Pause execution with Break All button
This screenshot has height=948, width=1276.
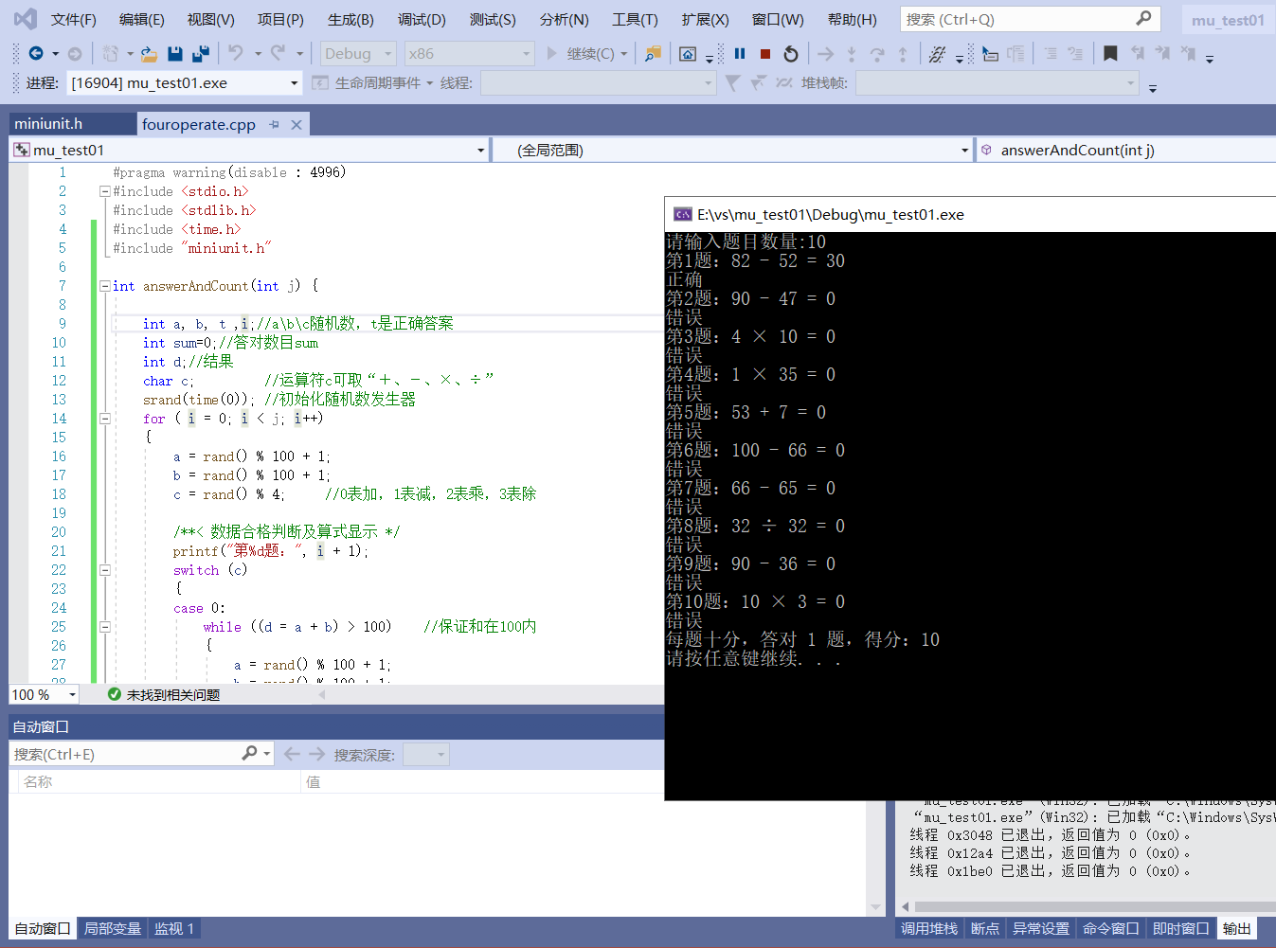coord(740,54)
